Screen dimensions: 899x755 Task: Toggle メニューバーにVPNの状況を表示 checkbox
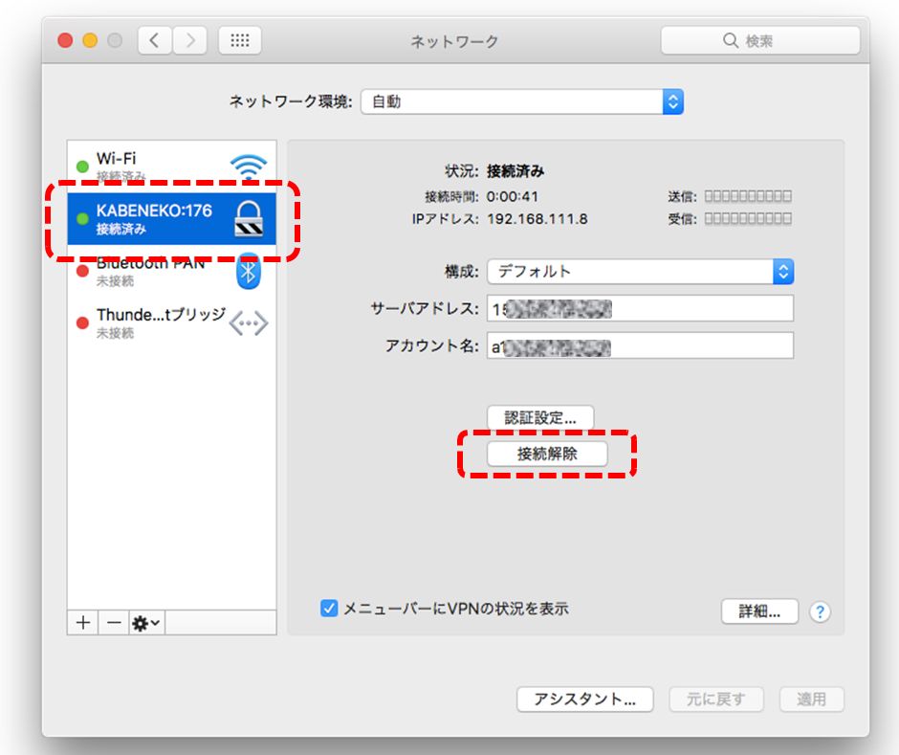pos(329,609)
